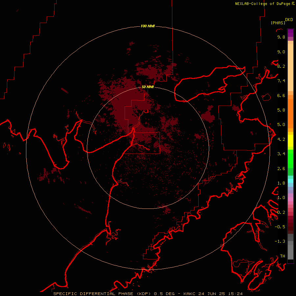Click the 1.8 legend value
This screenshot has height=296, width=296.
tap(281, 183)
